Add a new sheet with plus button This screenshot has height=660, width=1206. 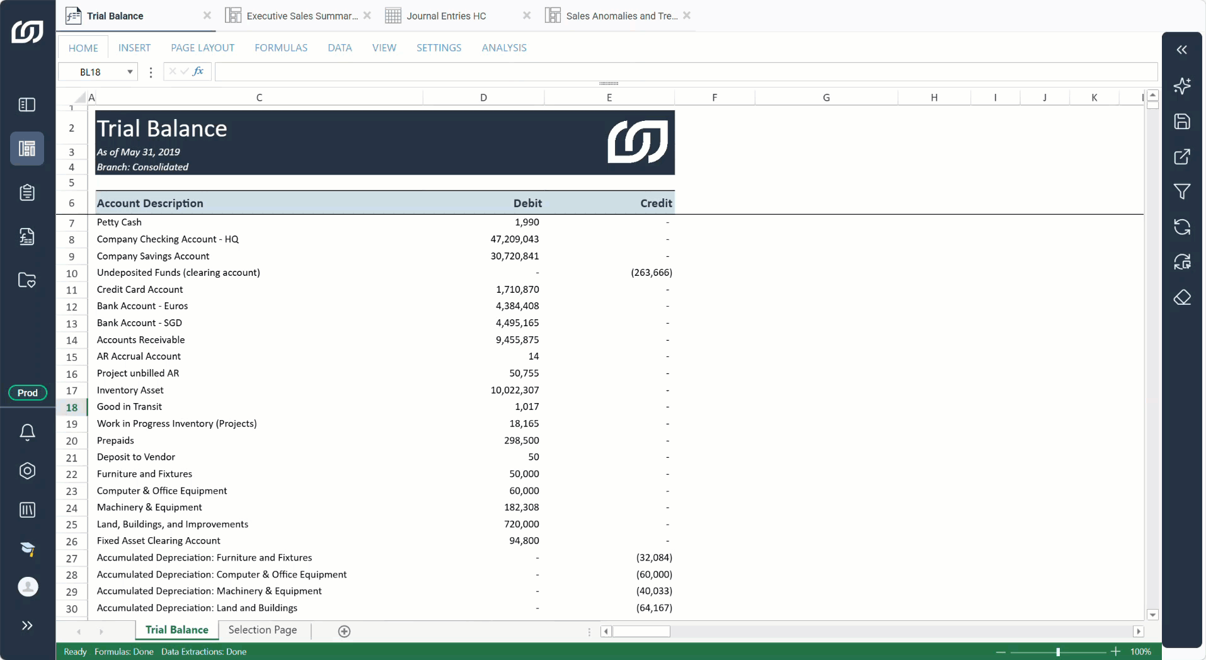point(344,631)
